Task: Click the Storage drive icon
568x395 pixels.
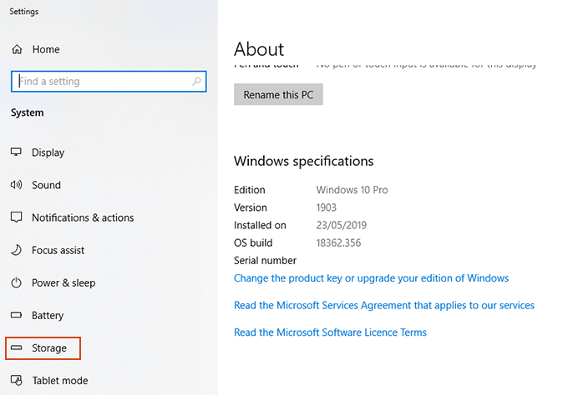Action: [16, 347]
